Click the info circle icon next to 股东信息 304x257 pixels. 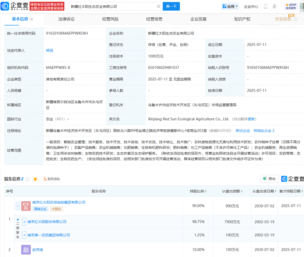point(28,179)
